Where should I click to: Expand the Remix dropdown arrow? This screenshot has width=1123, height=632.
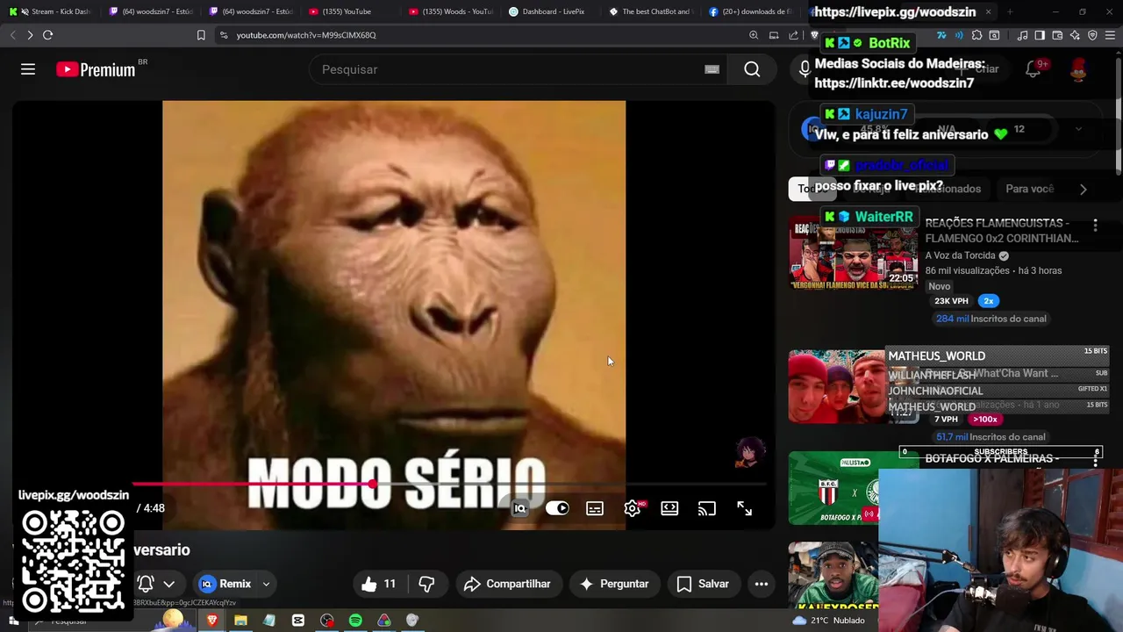tap(266, 584)
